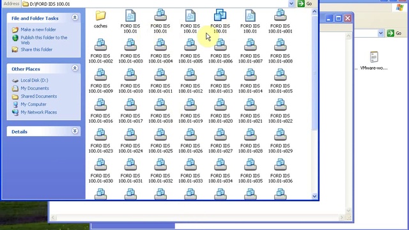The width and height of the screenshot is (409, 230).
Task: Select the FORD IDS 100.01-s007 file icon
Action: tap(250, 45)
